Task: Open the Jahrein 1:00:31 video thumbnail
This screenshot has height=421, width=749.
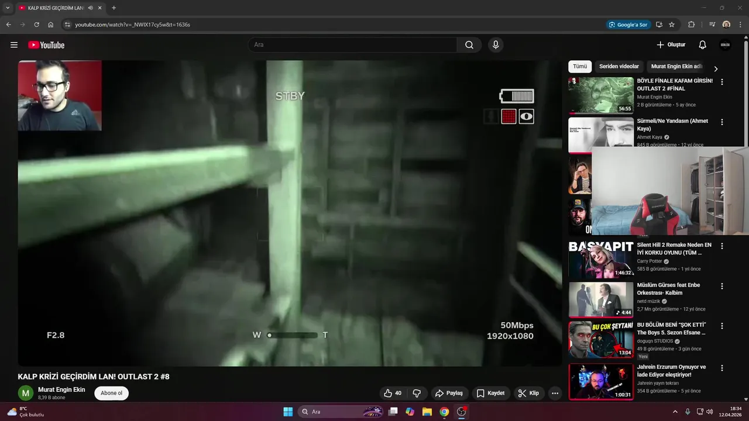Action: [x=601, y=381]
